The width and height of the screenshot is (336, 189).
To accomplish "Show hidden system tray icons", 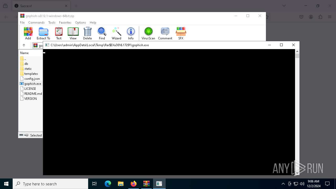I will (x=283, y=184).
